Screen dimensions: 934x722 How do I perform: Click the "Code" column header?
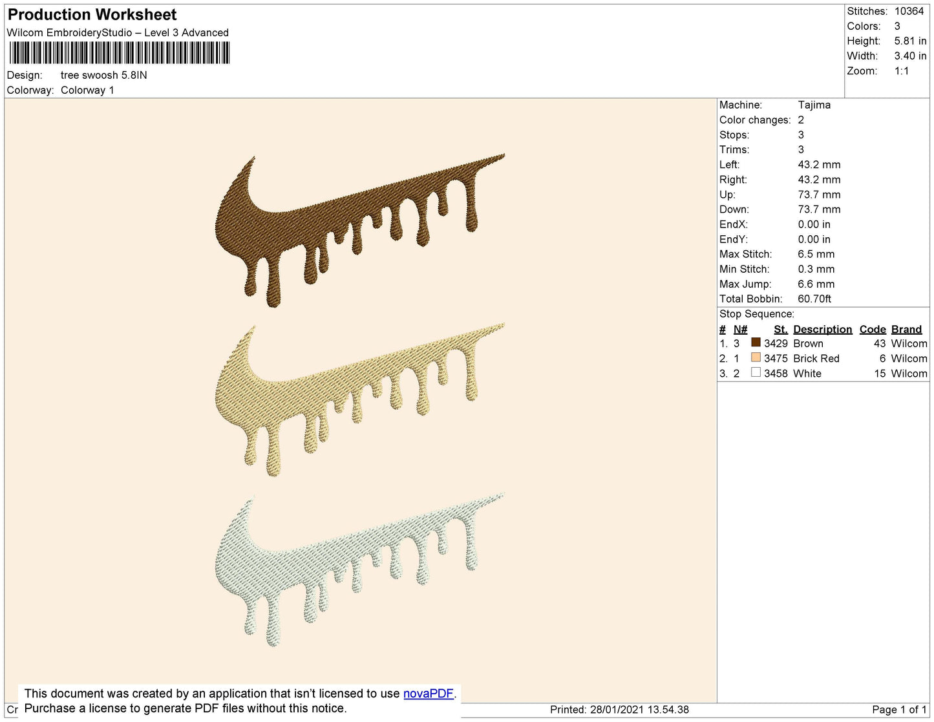coord(873,330)
